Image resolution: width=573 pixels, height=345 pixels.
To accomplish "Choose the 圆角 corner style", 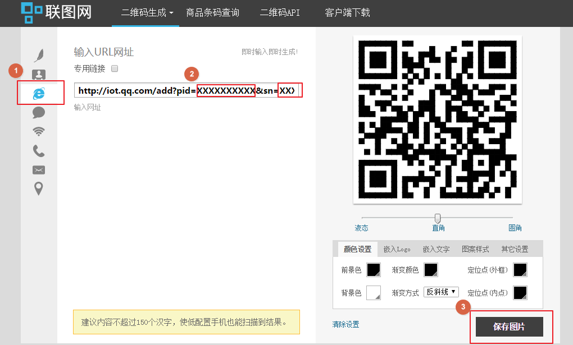I will tap(515, 228).
